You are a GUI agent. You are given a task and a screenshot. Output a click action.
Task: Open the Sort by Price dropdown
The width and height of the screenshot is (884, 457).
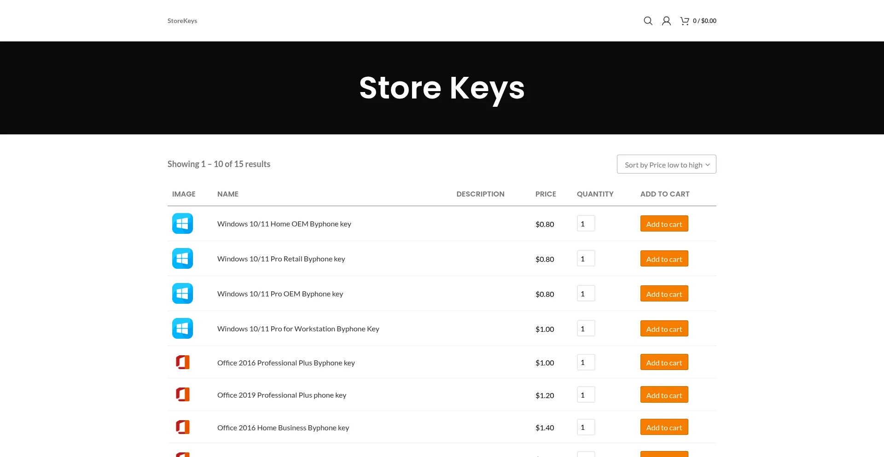point(666,164)
